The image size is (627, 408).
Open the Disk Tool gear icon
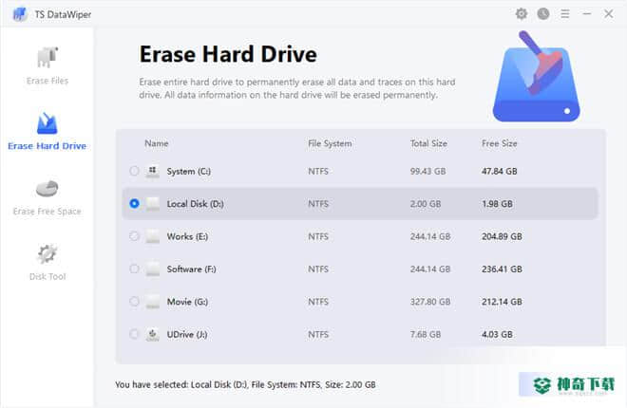click(47, 254)
